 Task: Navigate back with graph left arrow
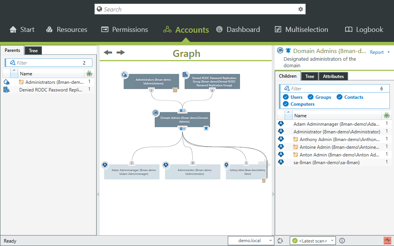click(108, 52)
